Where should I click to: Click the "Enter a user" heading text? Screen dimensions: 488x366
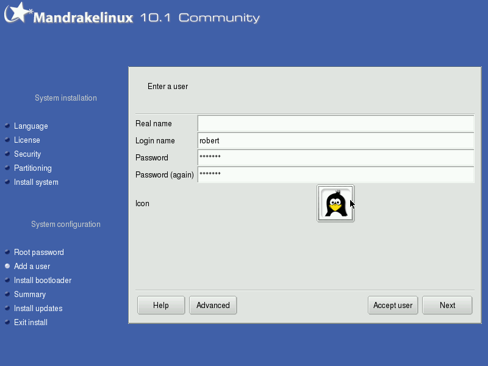pos(168,86)
